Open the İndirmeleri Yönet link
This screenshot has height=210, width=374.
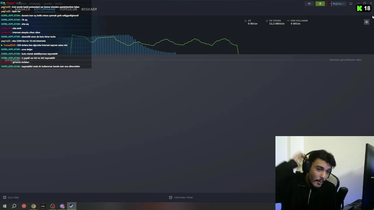click(x=183, y=197)
